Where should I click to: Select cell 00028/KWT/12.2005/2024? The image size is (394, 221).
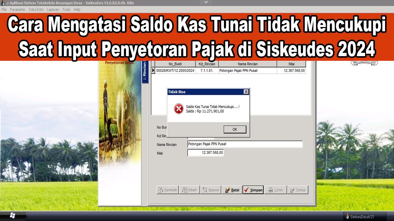[x=175, y=71]
